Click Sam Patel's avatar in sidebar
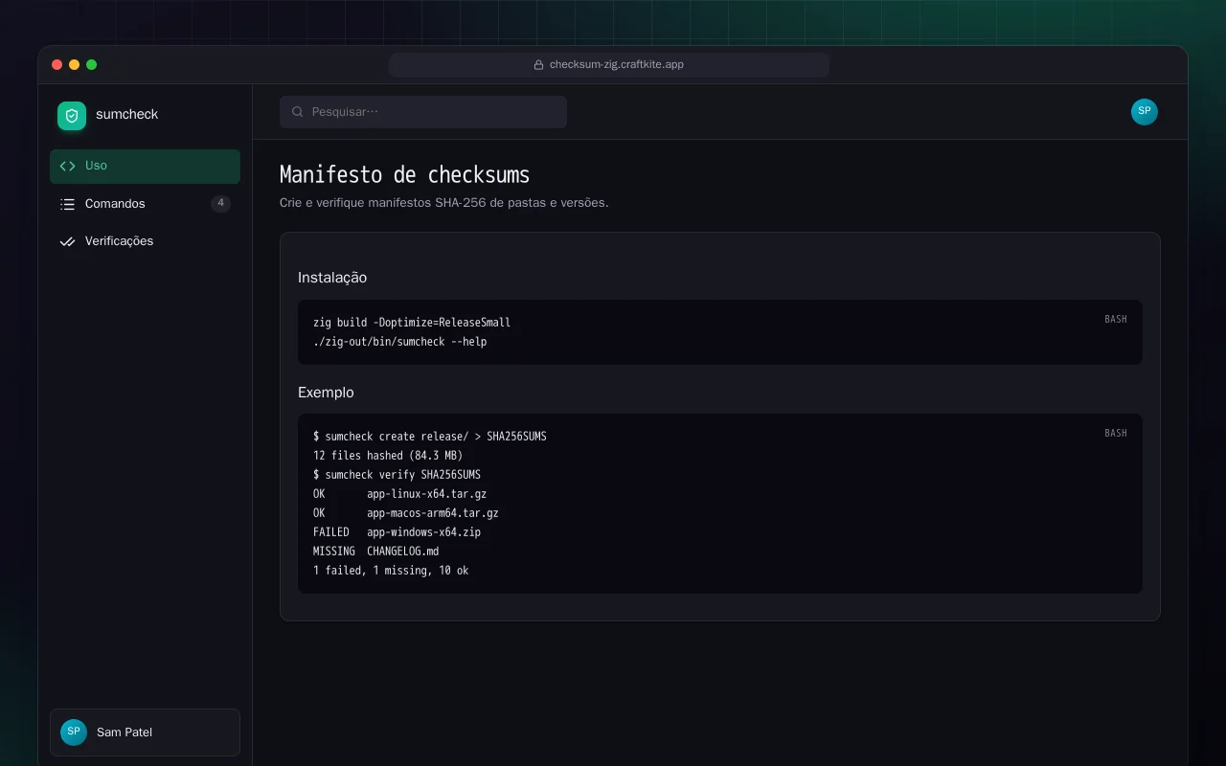This screenshot has width=1226, height=766. pyautogui.click(x=74, y=732)
